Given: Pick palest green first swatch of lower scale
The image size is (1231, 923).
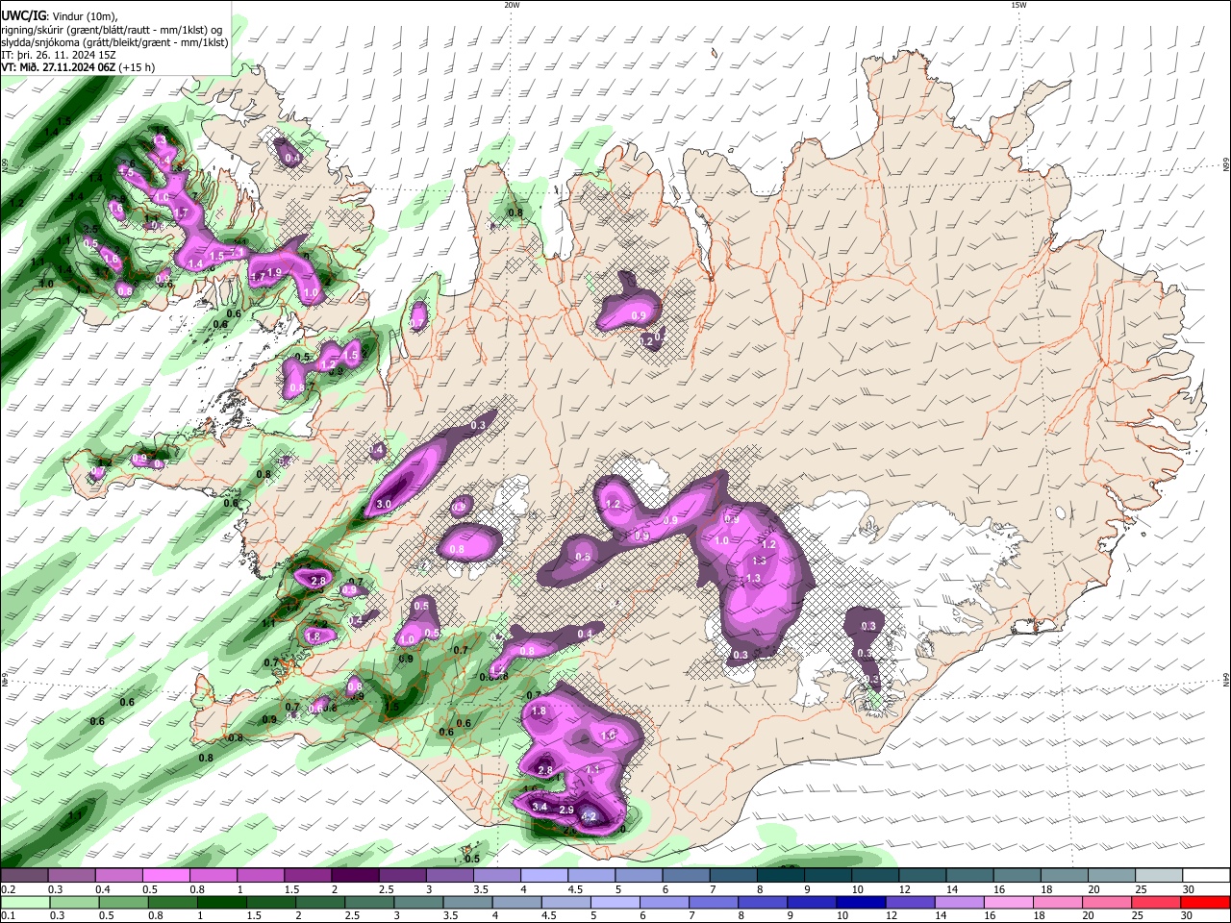Looking at the screenshot, I should click(25, 902).
